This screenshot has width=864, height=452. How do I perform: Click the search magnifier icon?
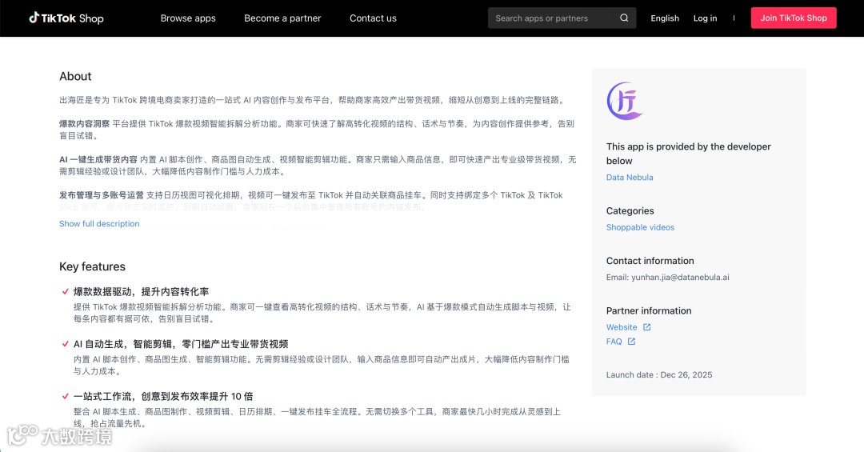624,18
